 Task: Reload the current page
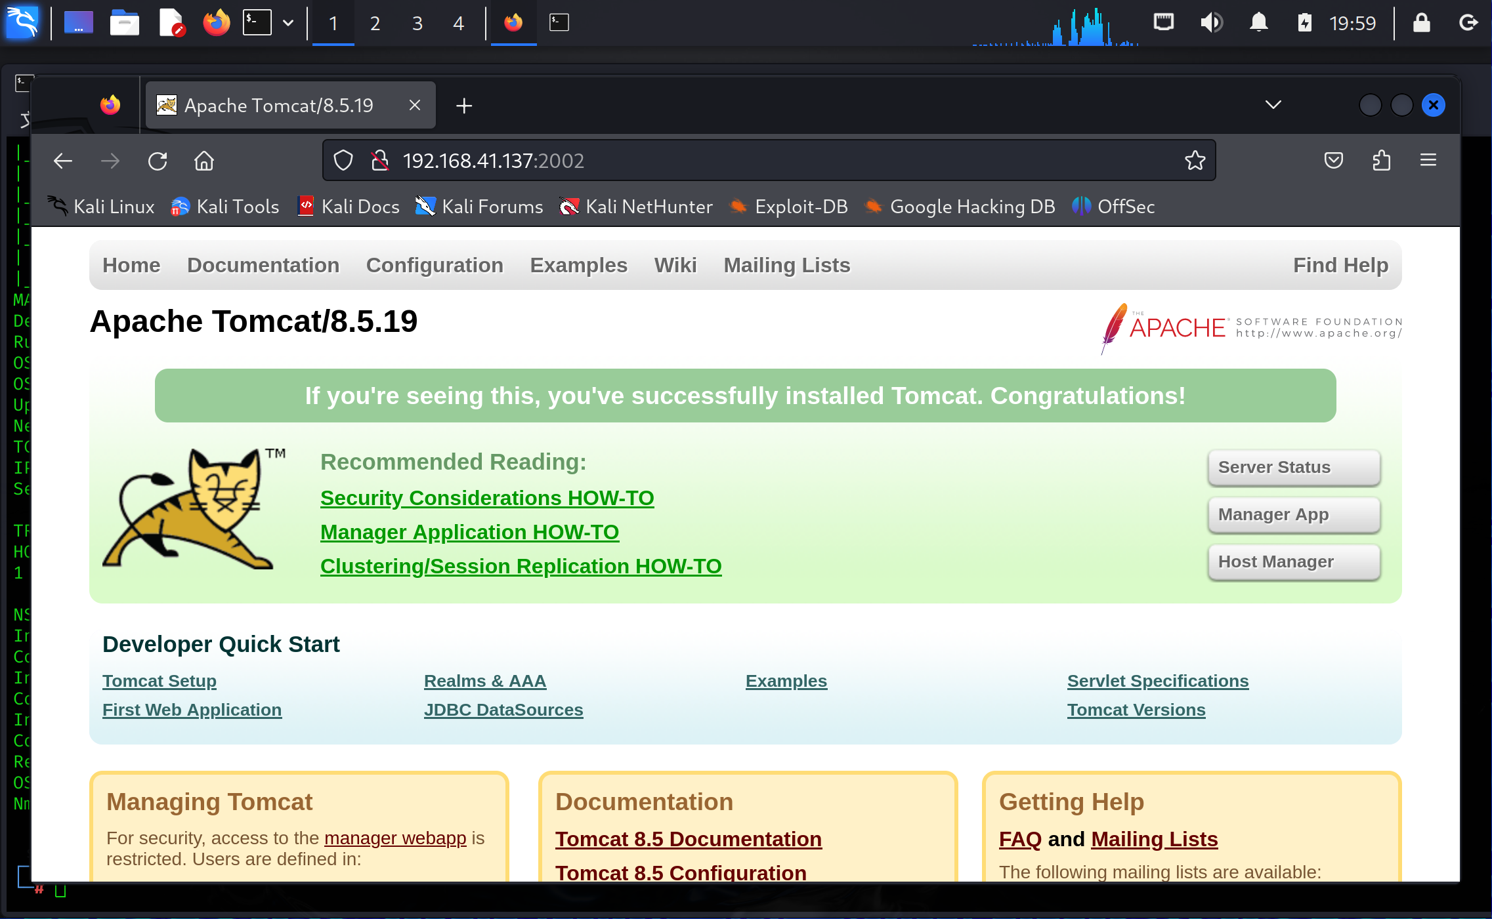[158, 161]
